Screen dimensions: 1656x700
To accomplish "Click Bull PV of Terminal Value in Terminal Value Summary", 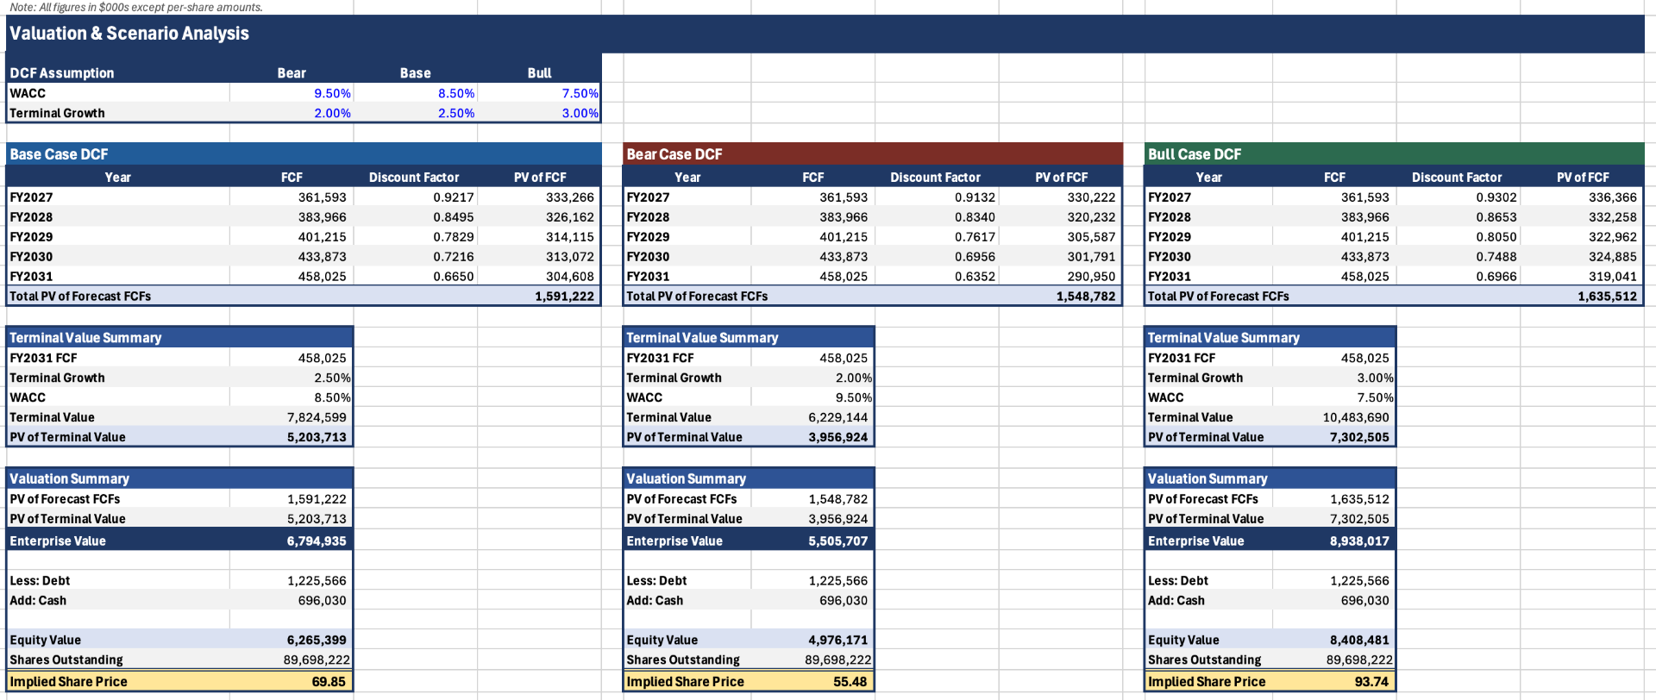I will coord(1359,437).
